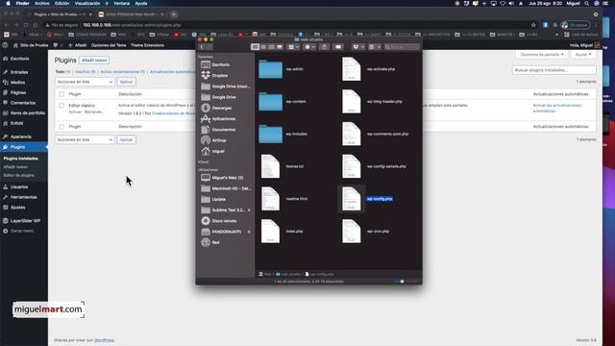
Task: Open the Dropbox toolbar dropdown in Finder
Action: (357, 47)
